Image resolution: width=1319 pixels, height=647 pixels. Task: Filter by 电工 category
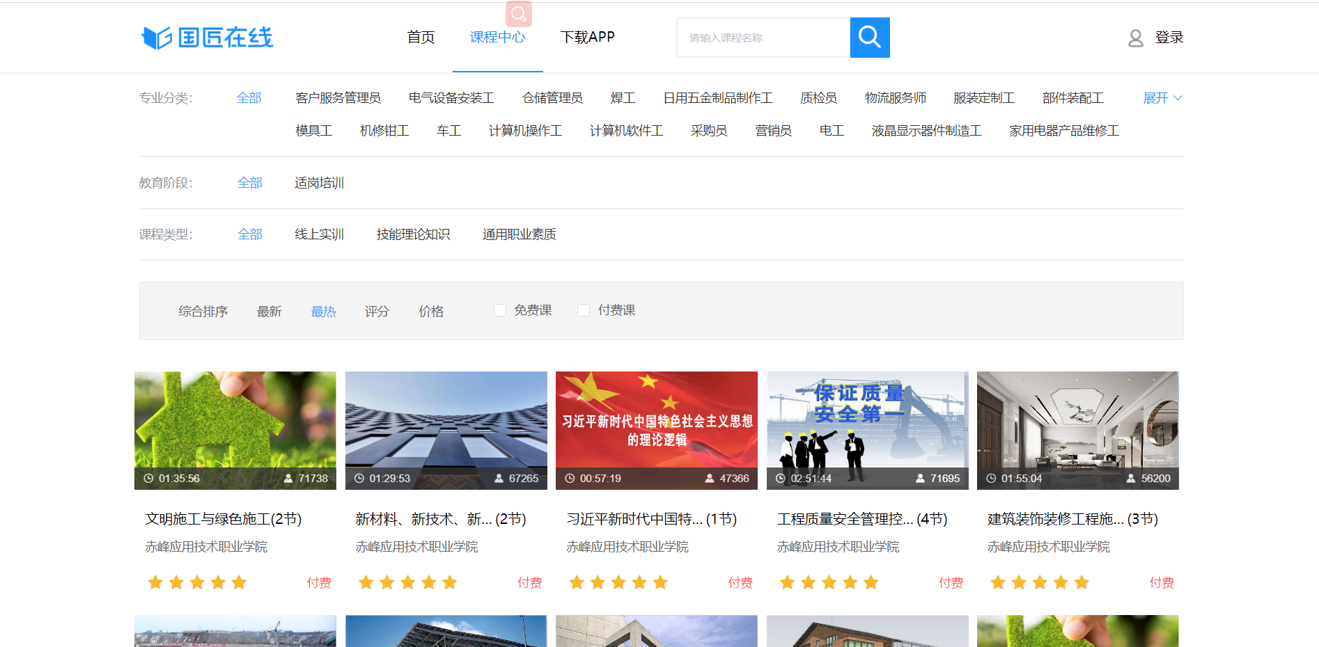[x=832, y=131]
